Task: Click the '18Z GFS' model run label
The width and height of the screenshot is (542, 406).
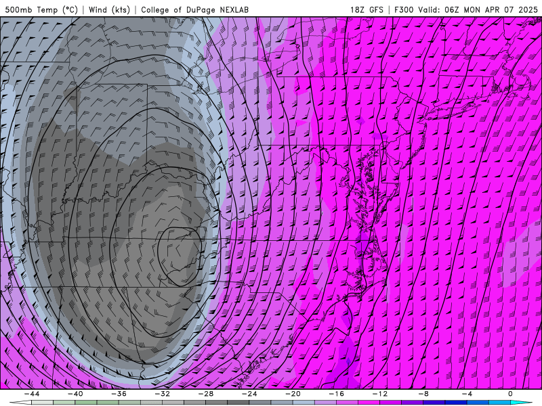Action: (x=367, y=9)
